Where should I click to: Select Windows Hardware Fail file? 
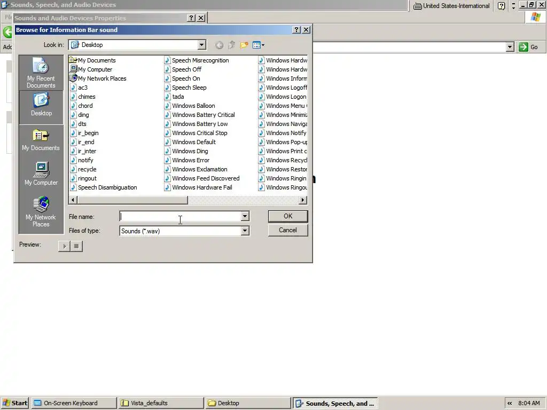click(198, 187)
